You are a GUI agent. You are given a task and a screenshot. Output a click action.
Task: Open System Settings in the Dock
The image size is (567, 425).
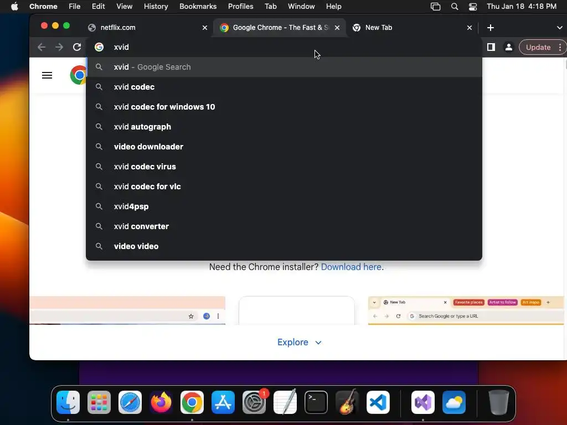click(x=254, y=402)
